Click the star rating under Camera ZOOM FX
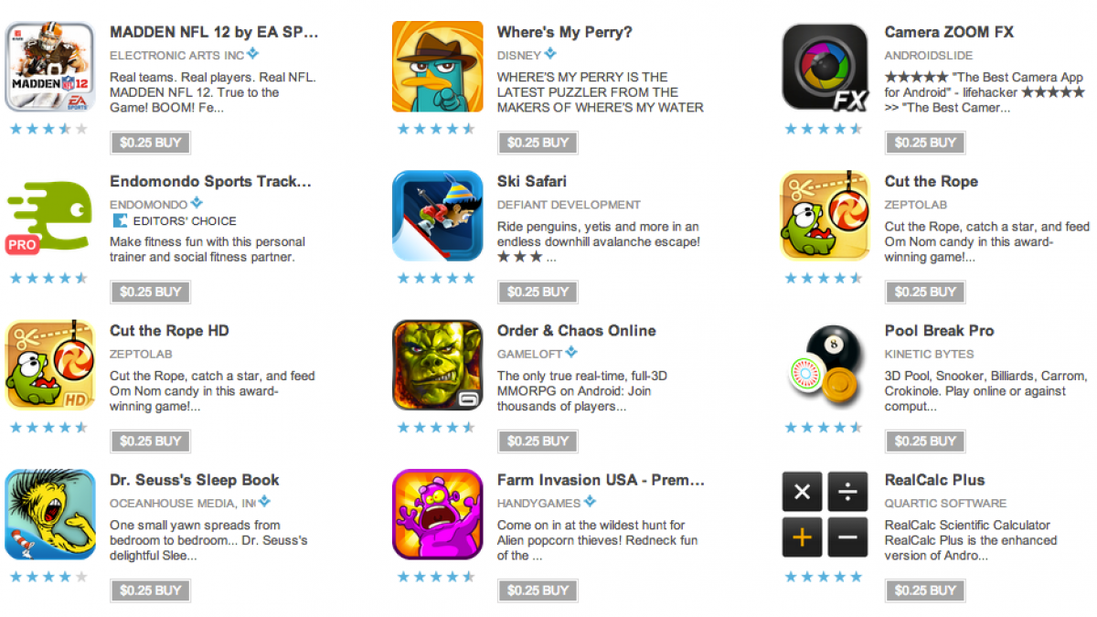The width and height of the screenshot is (1097, 617). coord(824,129)
